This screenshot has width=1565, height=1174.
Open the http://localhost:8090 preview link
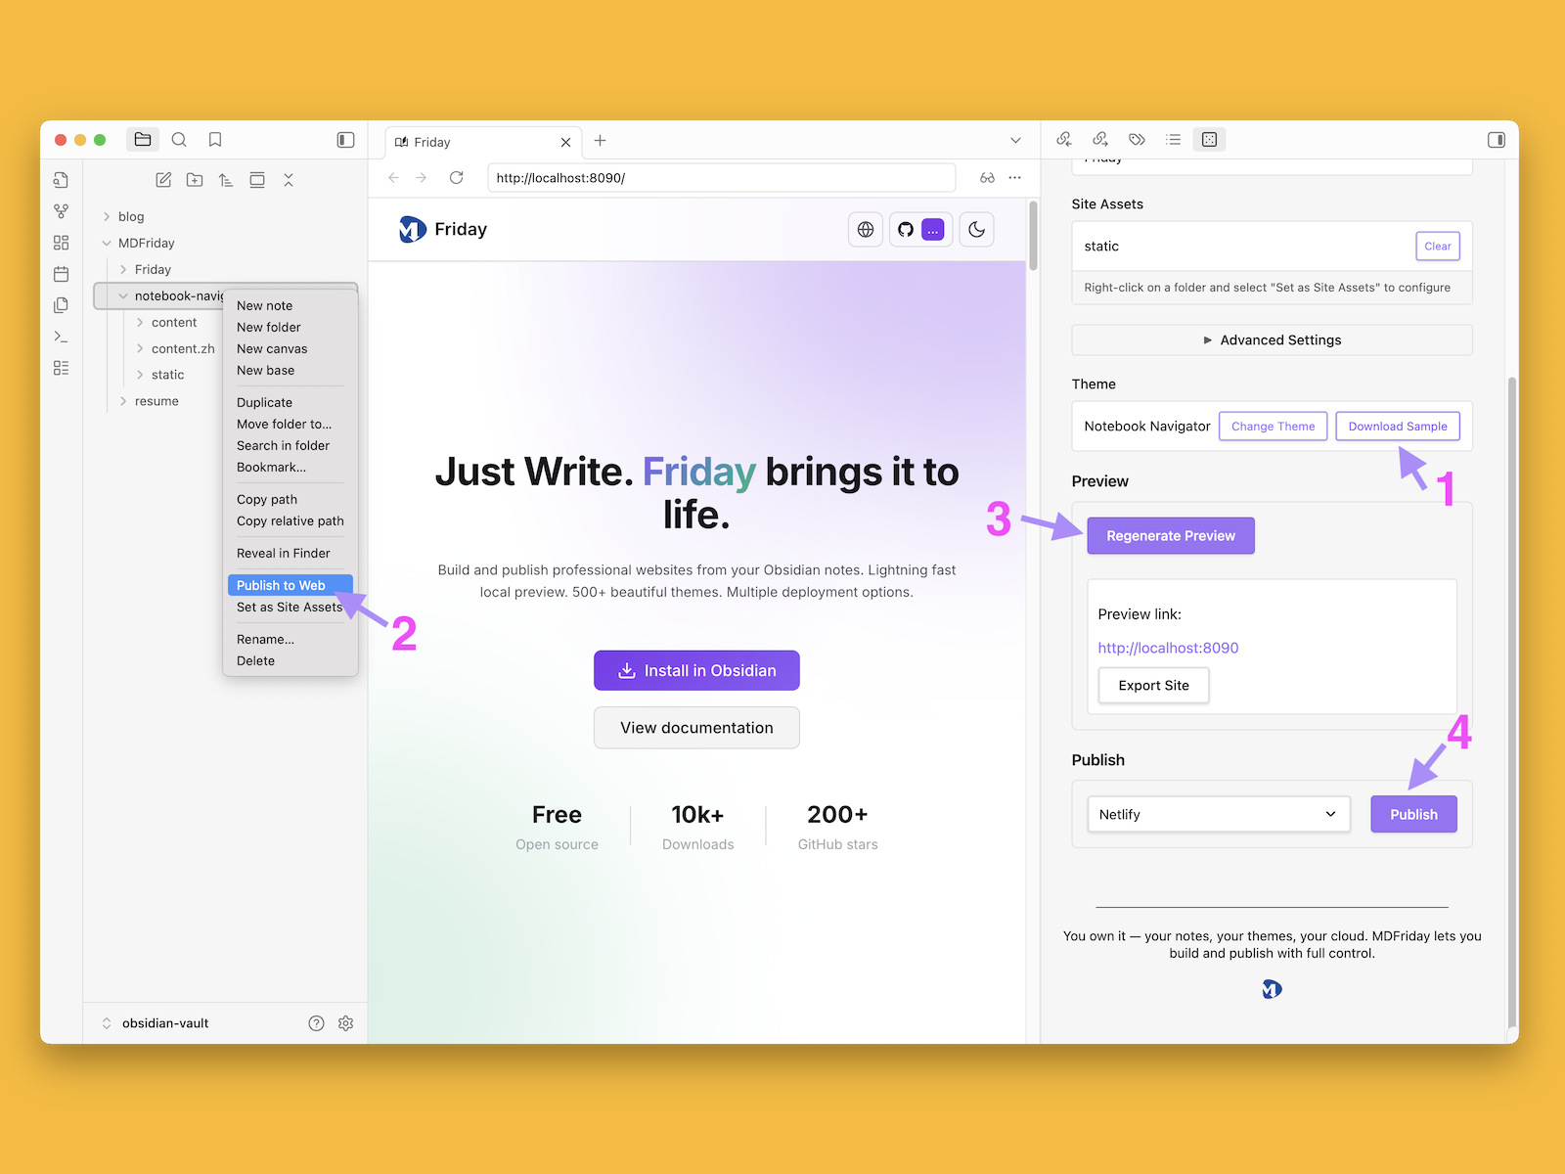click(x=1168, y=648)
